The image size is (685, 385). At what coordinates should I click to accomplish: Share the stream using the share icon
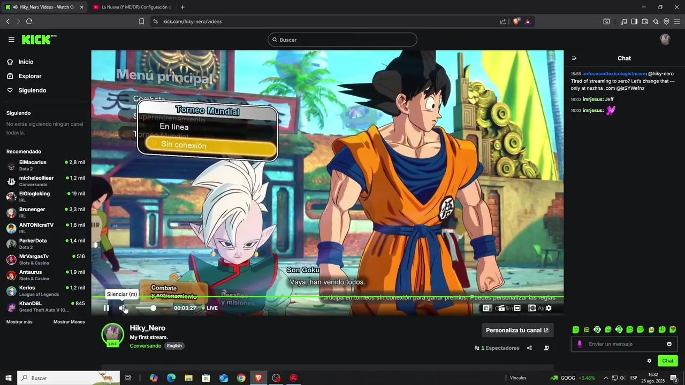[x=529, y=348]
